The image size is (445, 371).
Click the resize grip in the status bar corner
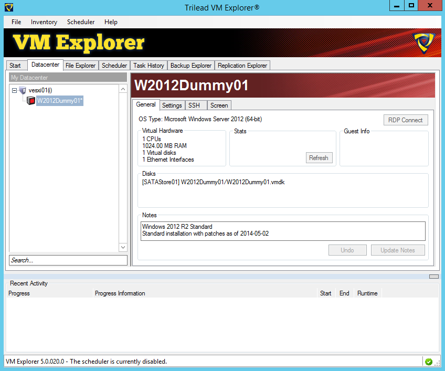click(x=437, y=363)
